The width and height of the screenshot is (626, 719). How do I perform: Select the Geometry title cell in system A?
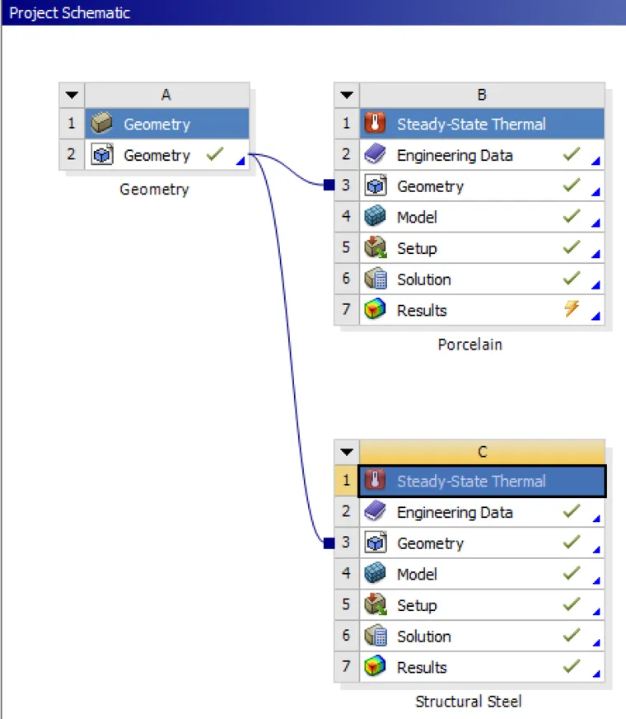click(166, 124)
